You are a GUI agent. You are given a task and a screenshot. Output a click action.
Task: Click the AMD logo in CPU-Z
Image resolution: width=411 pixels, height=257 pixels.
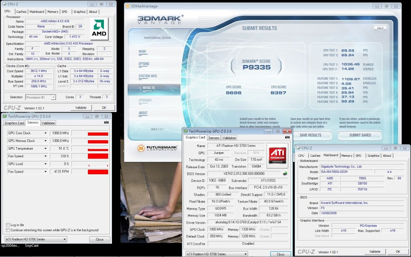[x=99, y=29]
